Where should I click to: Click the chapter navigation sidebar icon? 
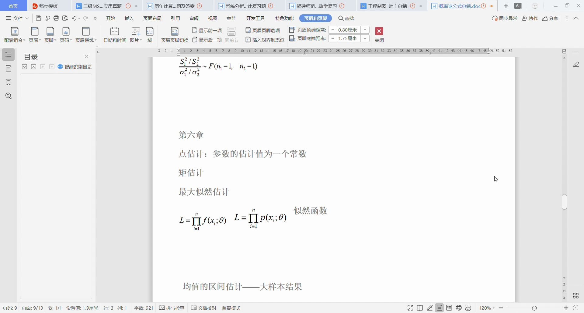click(x=9, y=69)
